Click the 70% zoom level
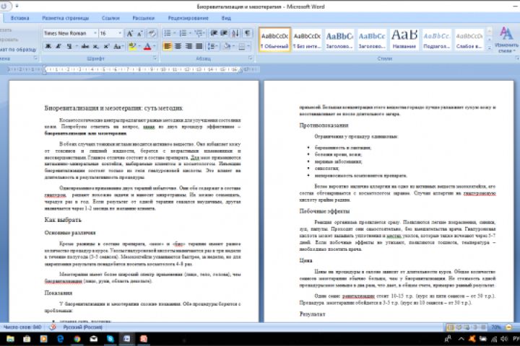 496,327
